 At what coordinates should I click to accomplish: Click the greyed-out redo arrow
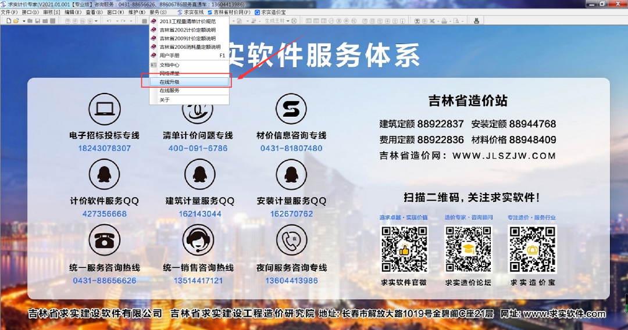point(123,21)
